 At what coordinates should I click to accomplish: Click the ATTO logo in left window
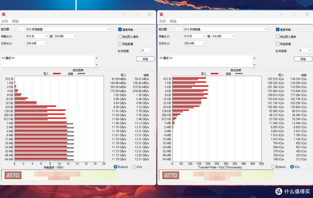[13, 175]
